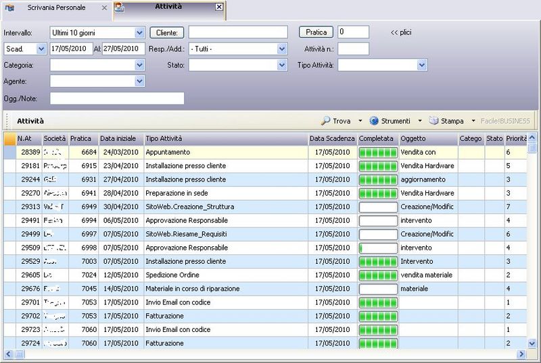Close the Attività tab
The image size is (541, 363).
[x=219, y=7]
